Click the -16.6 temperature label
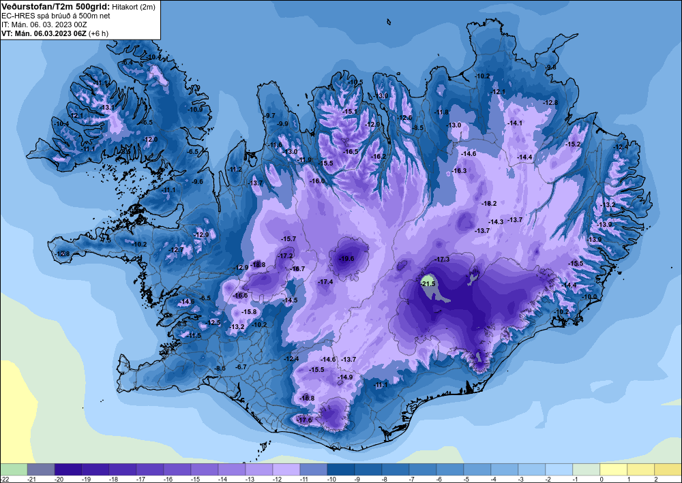Image resolution: width=682 pixels, height=483 pixels. (x=240, y=296)
